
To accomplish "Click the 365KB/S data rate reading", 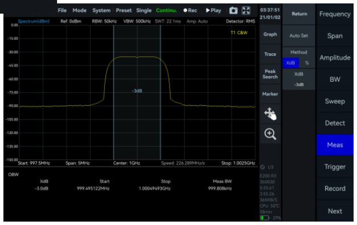I will [x=269, y=200].
